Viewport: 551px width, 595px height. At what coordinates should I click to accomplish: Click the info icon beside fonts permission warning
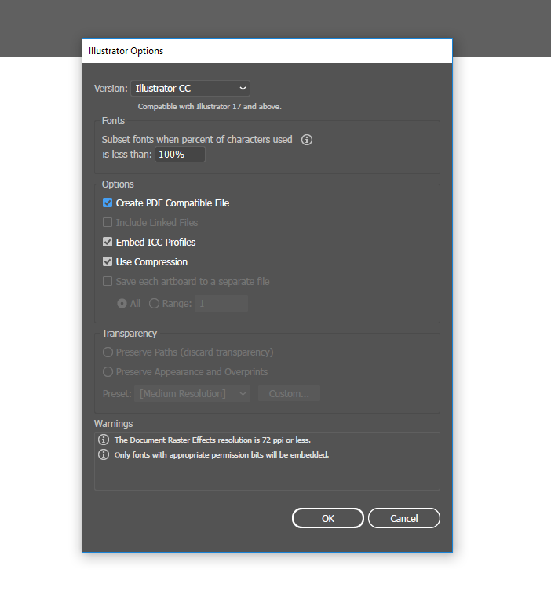tap(104, 454)
